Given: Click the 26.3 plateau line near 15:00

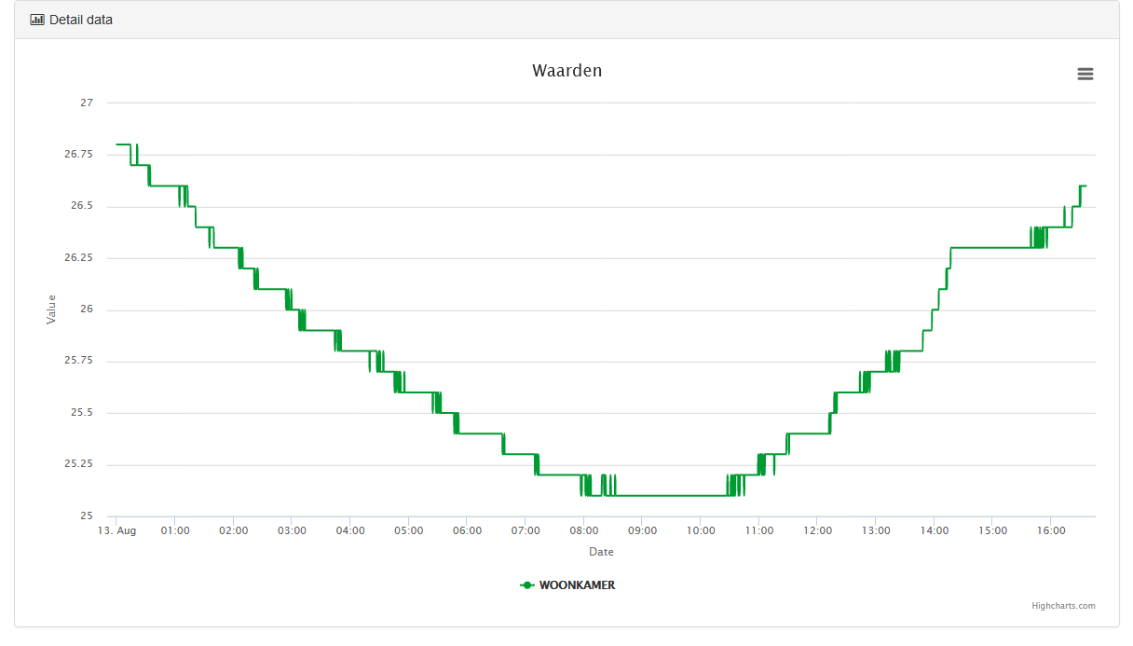Looking at the screenshot, I should click(x=991, y=248).
